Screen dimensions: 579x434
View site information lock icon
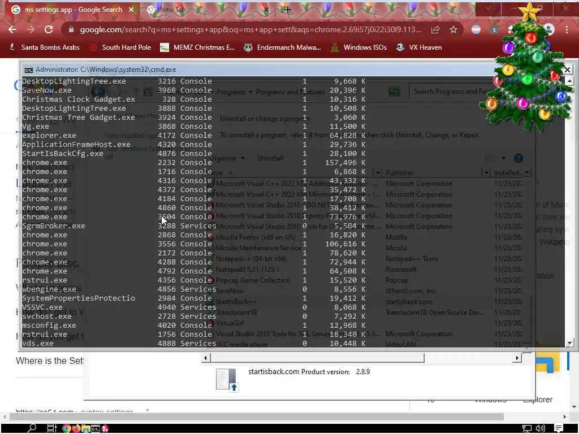click(x=71, y=29)
